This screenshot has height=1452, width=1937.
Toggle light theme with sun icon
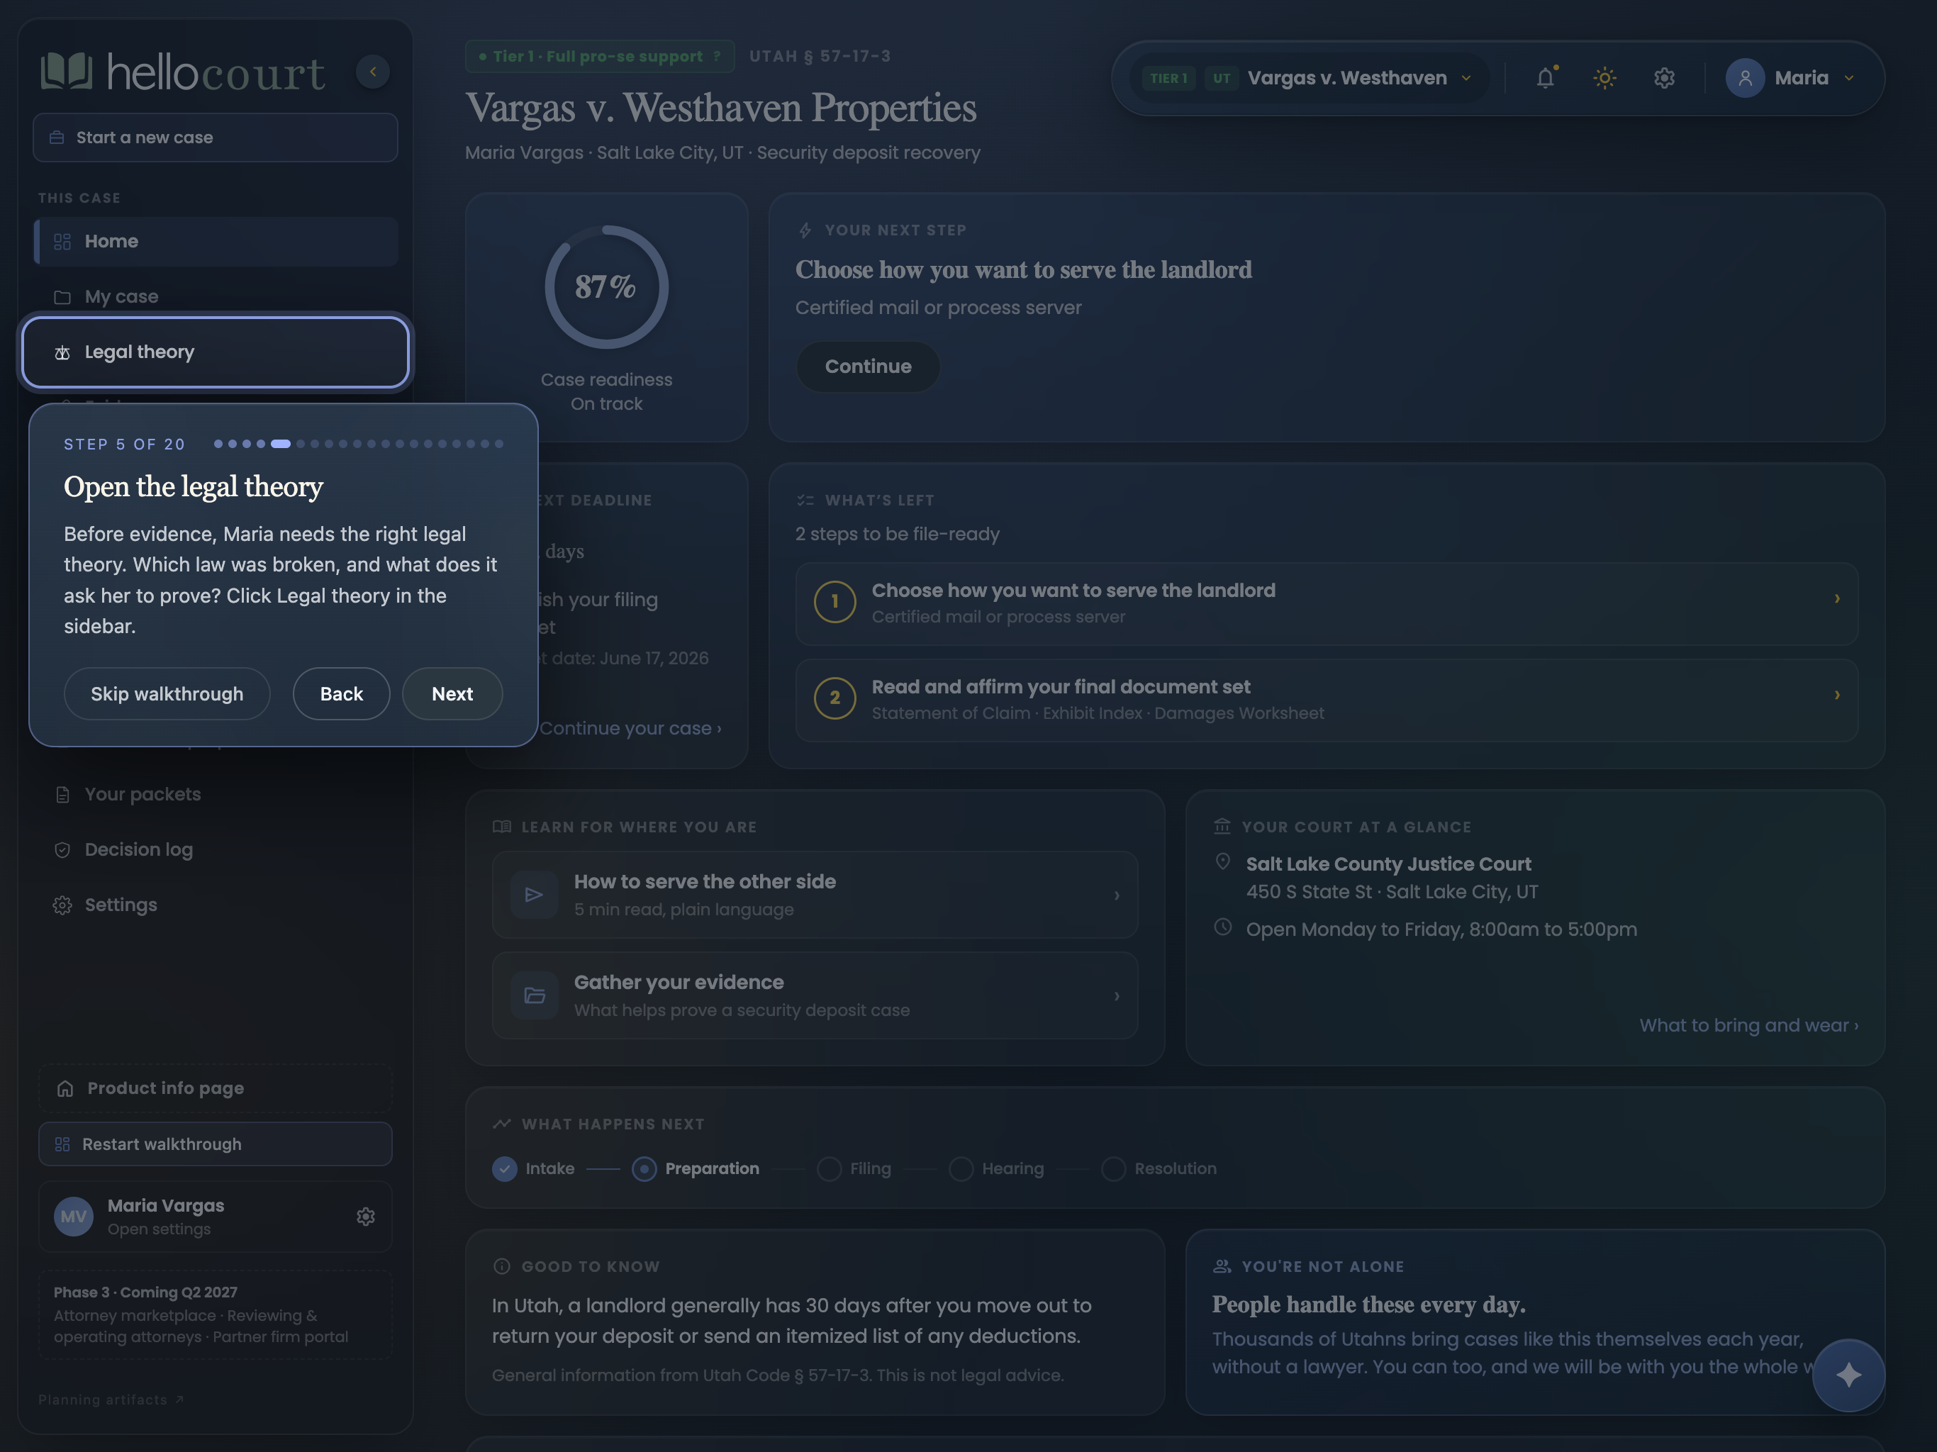coord(1604,78)
